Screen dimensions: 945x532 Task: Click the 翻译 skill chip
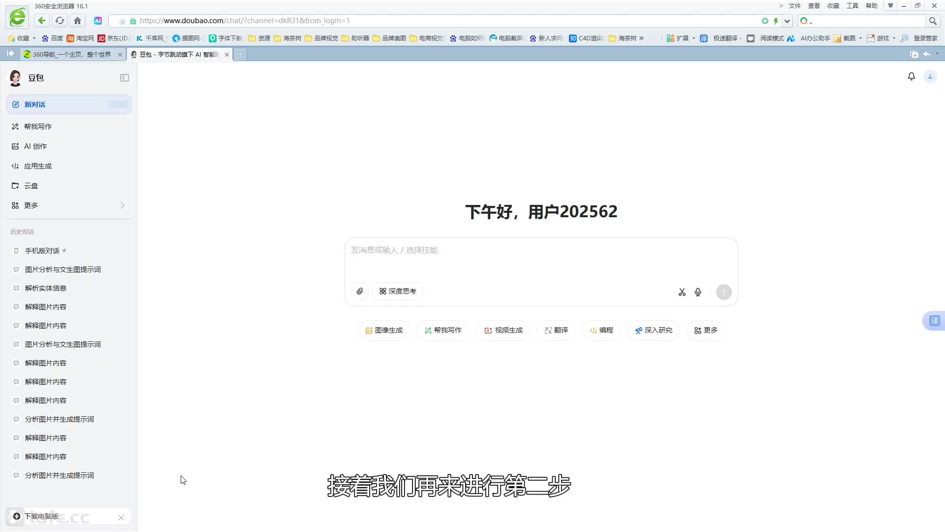click(x=556, y=330)
